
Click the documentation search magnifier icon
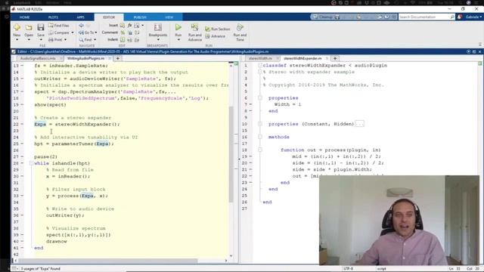452,17
